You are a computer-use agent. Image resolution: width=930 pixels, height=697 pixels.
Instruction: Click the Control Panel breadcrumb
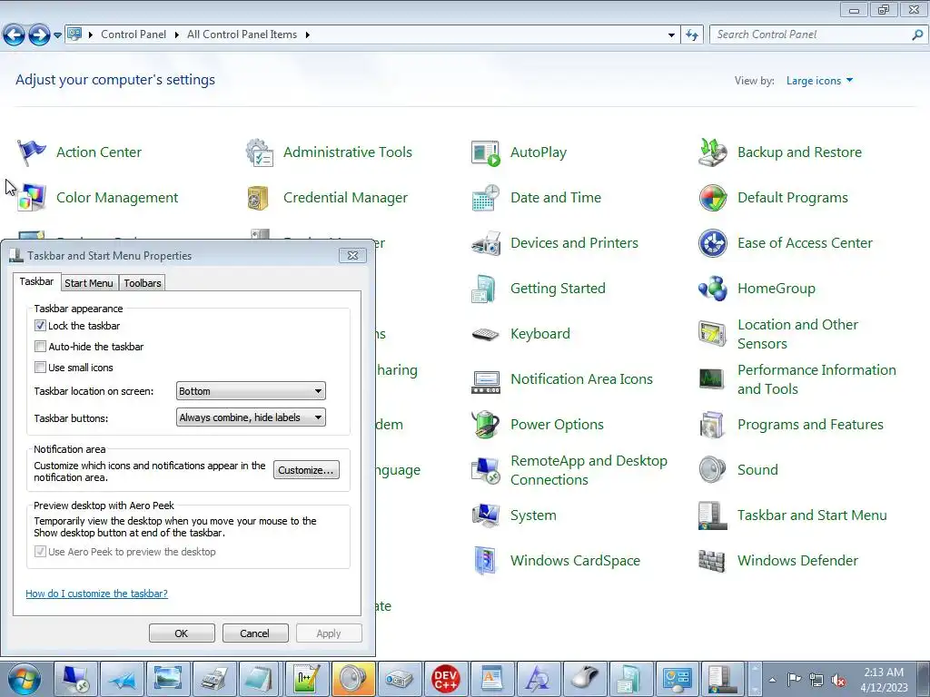134,34
